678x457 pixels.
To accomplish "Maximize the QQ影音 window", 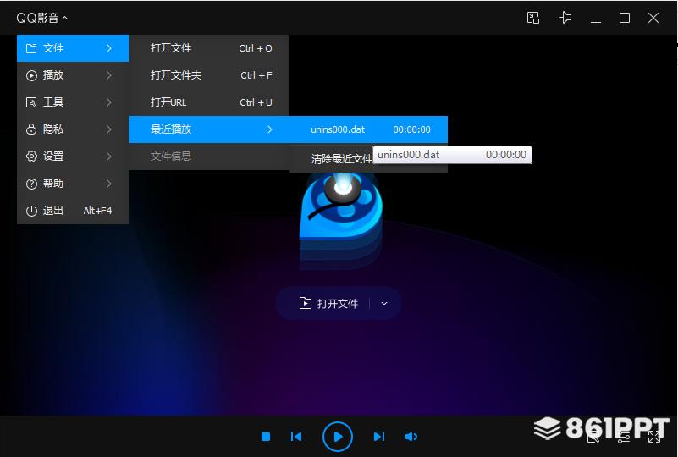I will (625, 18).
